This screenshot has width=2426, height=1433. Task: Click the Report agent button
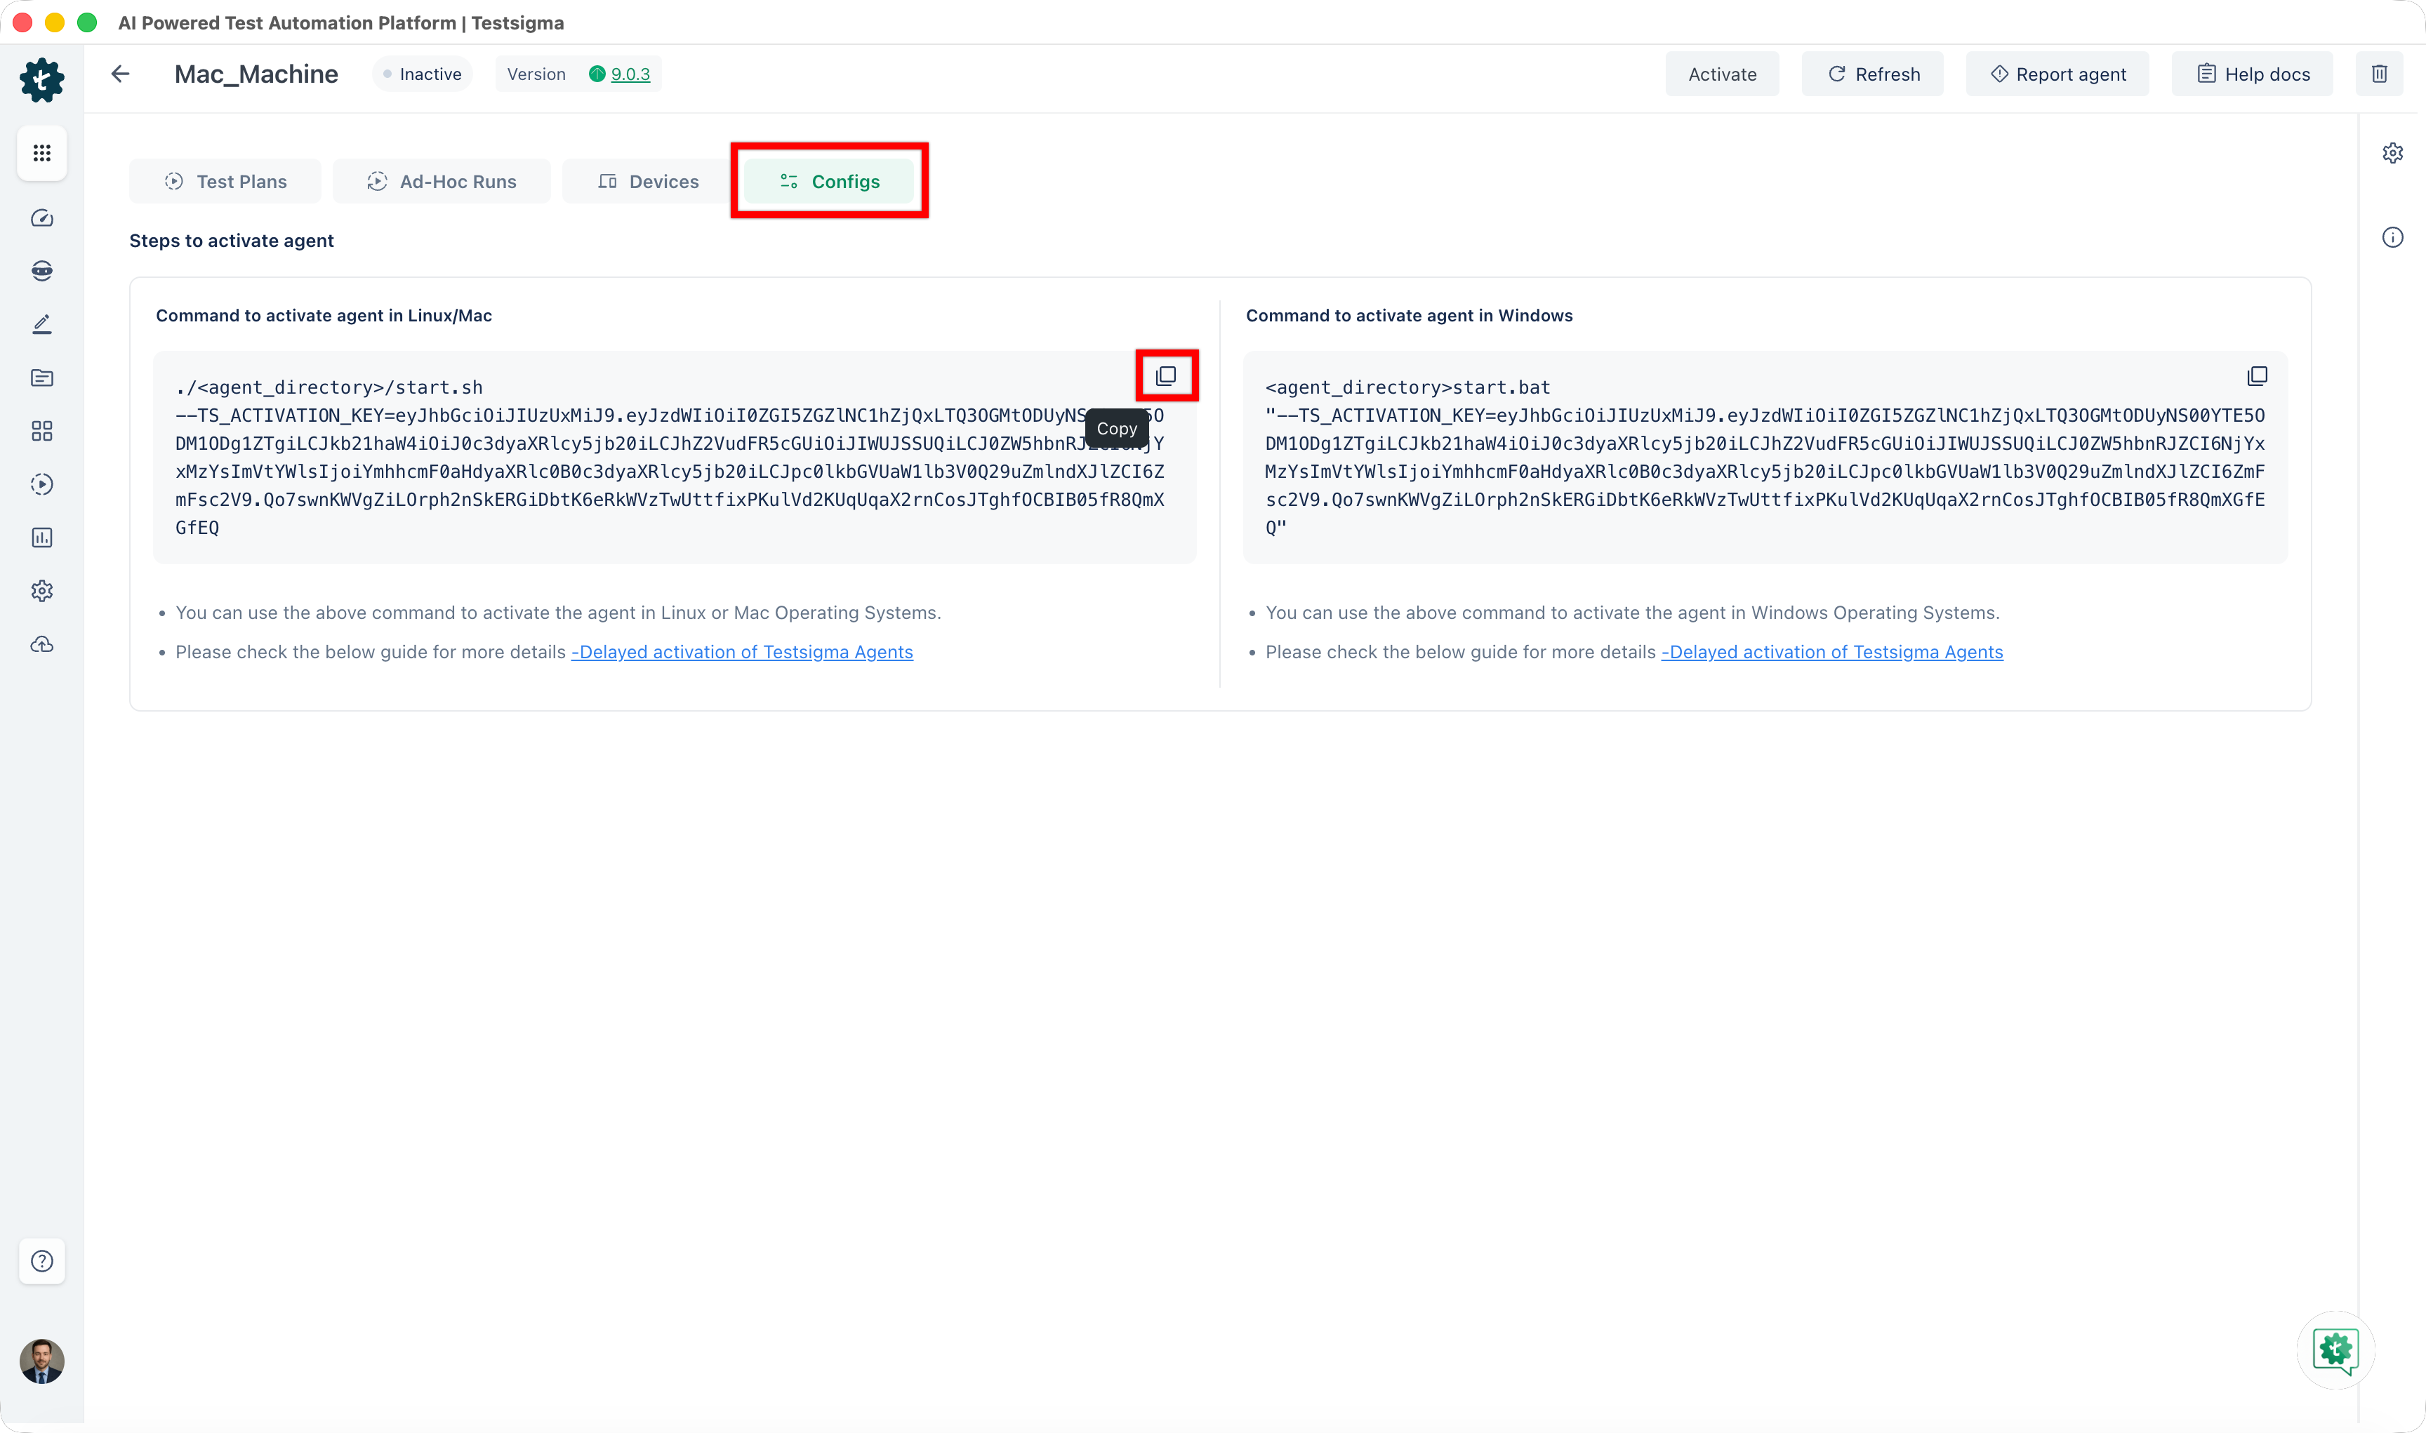coord(2057,74)
